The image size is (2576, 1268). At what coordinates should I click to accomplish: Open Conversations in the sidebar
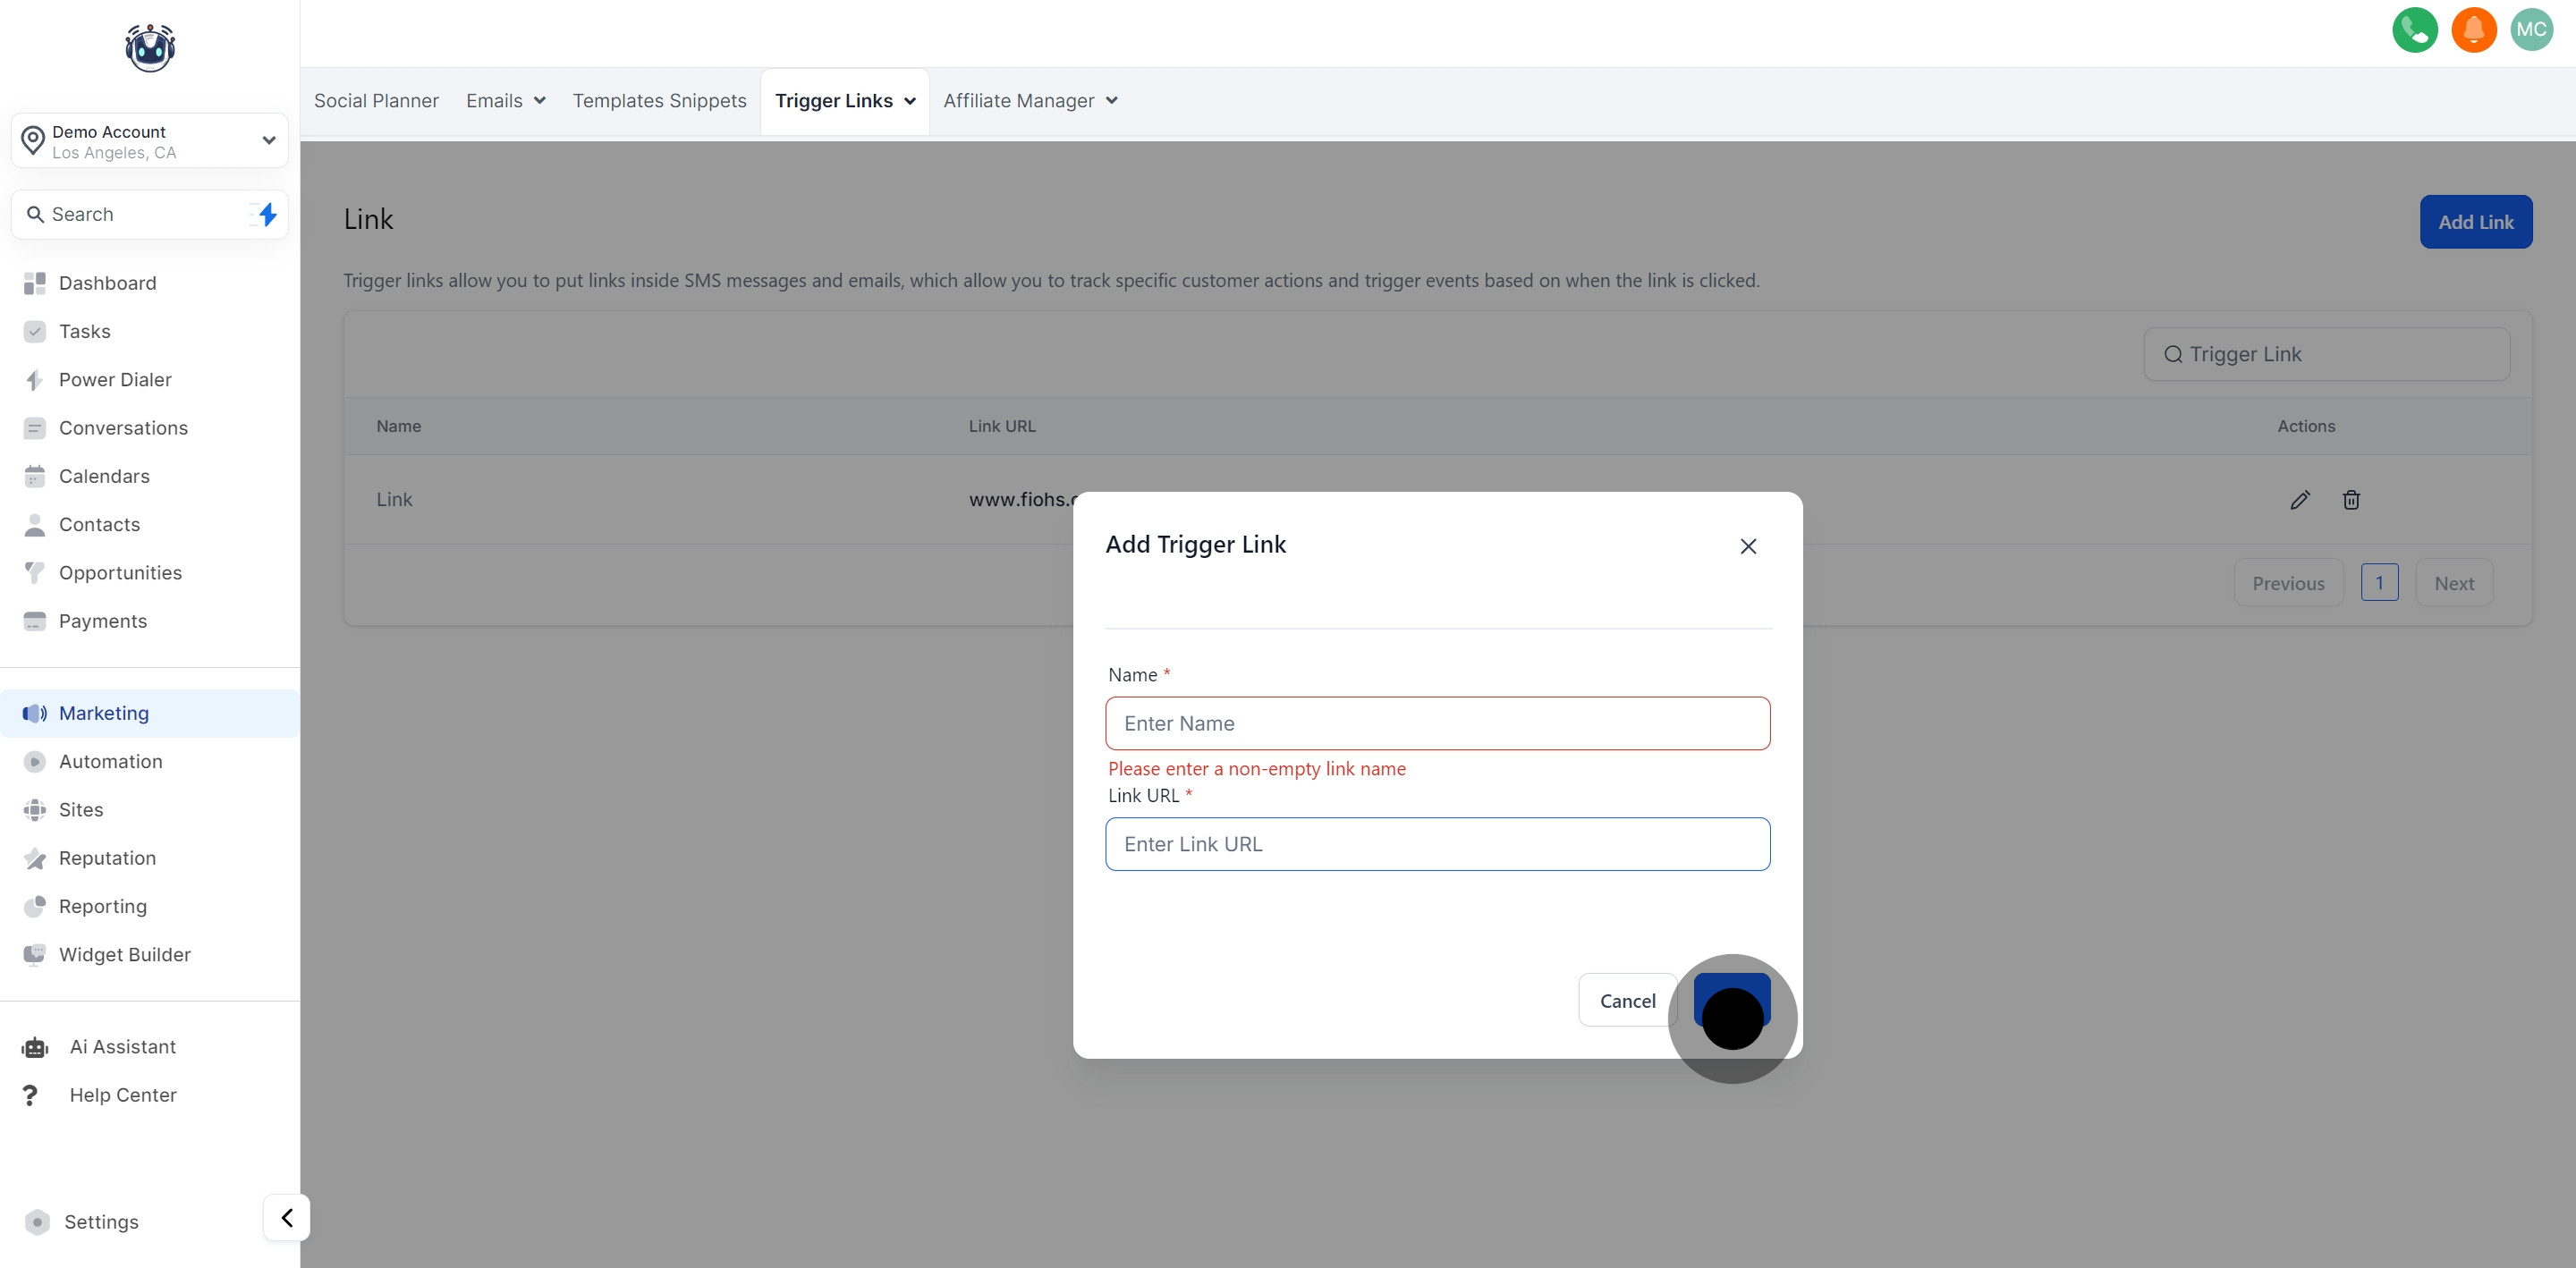[123, 428]
